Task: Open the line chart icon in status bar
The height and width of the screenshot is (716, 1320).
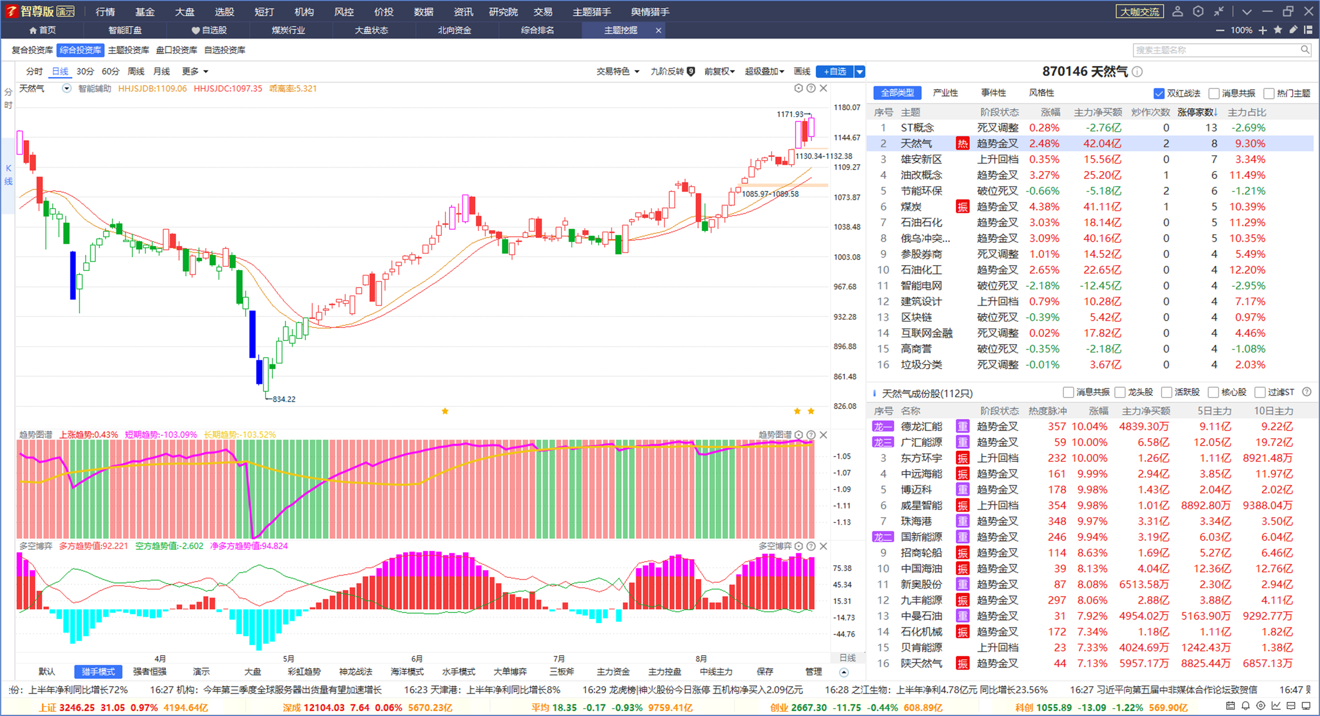Action: click(x=1276, y=706)
